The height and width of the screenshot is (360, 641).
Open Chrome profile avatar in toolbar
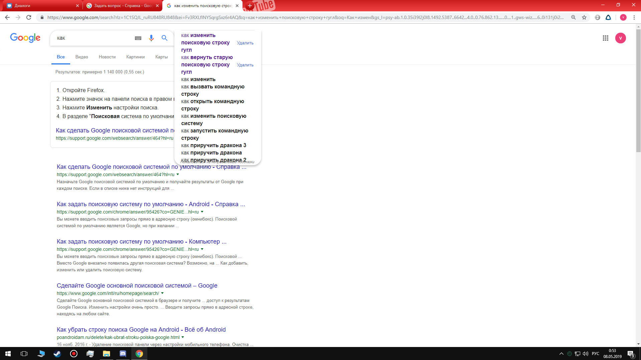click(x=623, y=17)
